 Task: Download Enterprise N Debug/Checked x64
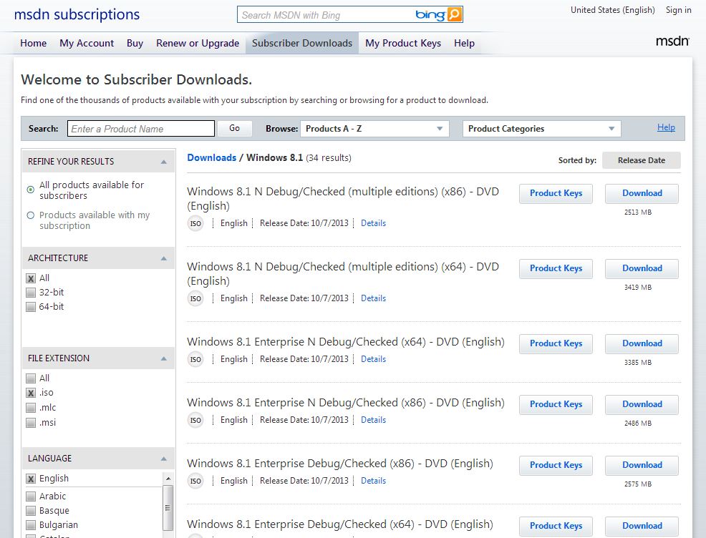[x=642, y=343]
